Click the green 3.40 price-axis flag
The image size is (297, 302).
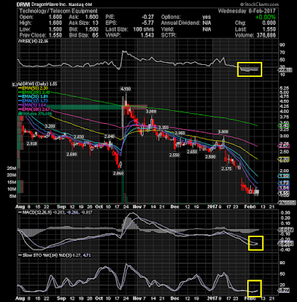(283, 125)
